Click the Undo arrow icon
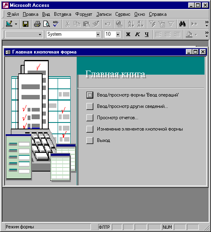 pyautogui.click(x=108, y=24)
